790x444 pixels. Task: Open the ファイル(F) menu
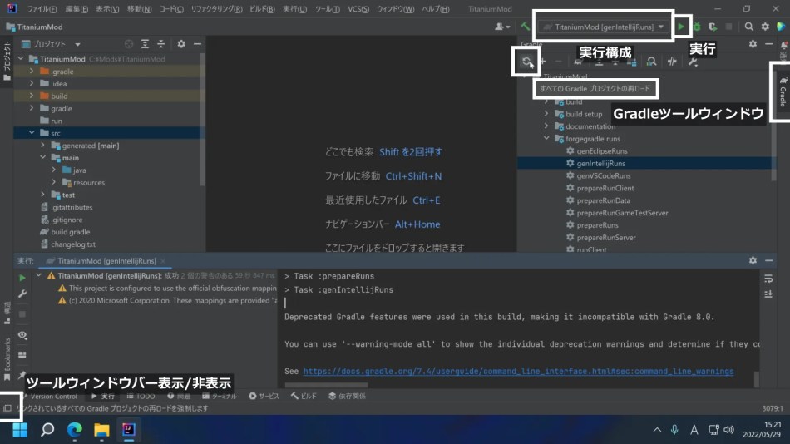pos(42,9)
